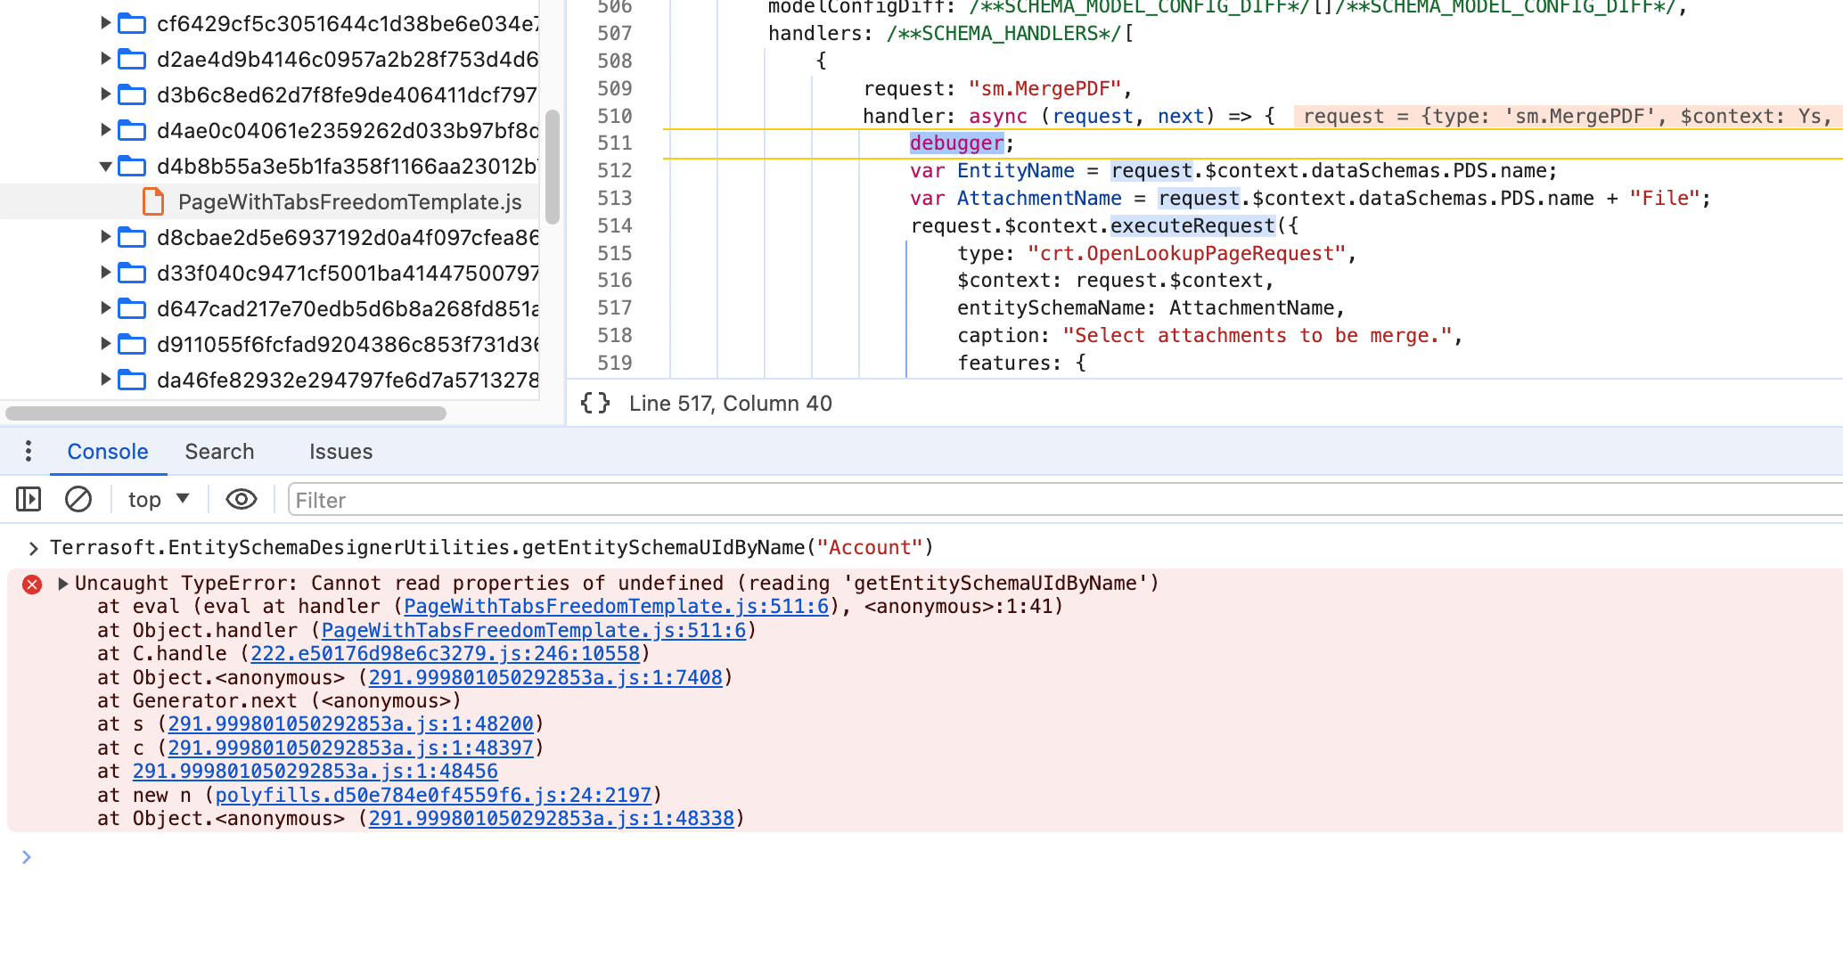
Task: Click executeRequest in line 514
Action: (x=1192, y=226)
